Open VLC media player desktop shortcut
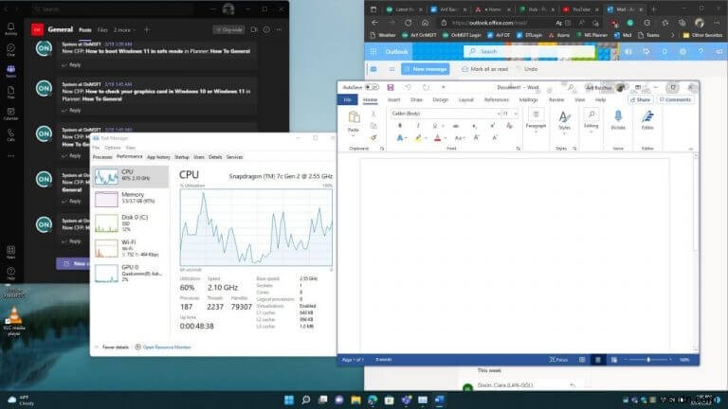The height and width of the screenshot is (409, 728). coord(14,321)
